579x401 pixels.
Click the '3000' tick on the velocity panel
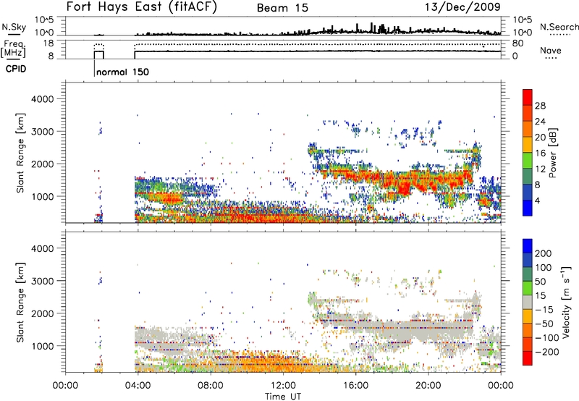click(x=42, y=281)
